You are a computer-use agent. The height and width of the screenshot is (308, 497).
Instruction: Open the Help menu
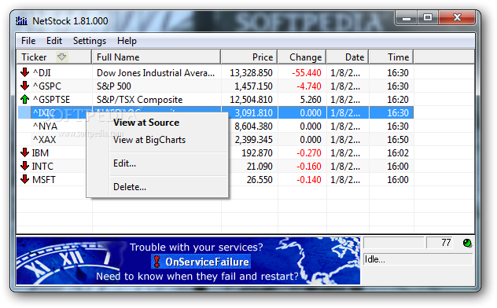(127, 41)
